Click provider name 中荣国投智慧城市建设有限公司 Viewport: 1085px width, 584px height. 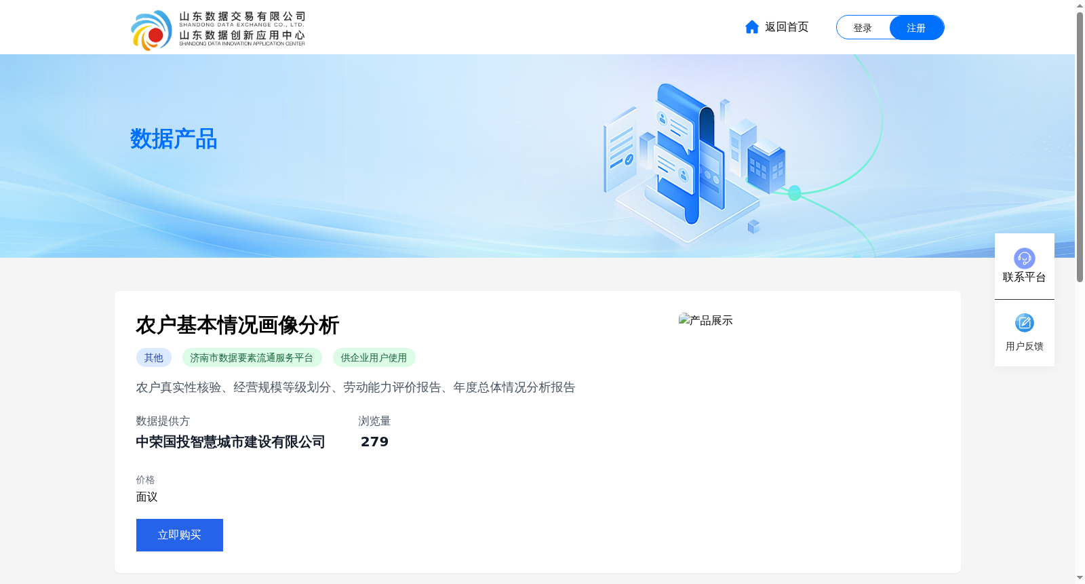[231, 442]
